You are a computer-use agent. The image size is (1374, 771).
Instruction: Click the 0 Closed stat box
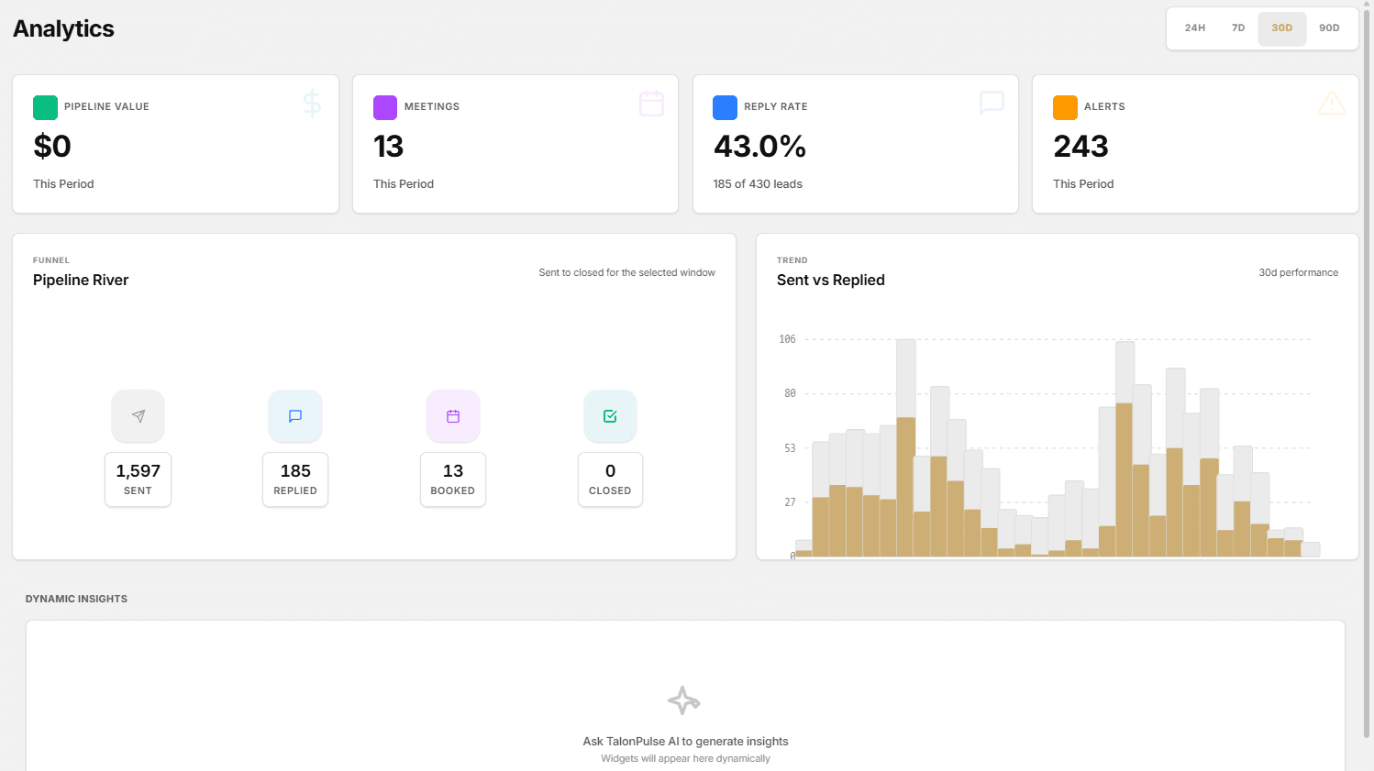610,479
